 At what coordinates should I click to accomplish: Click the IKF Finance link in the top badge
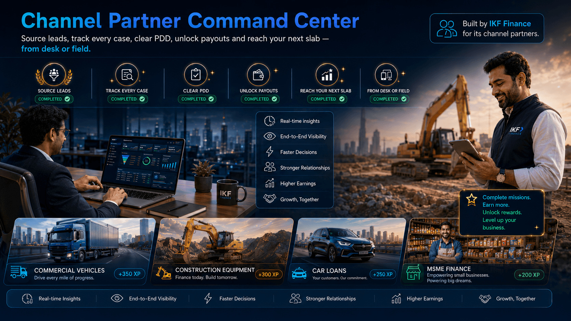pos(510,24)
